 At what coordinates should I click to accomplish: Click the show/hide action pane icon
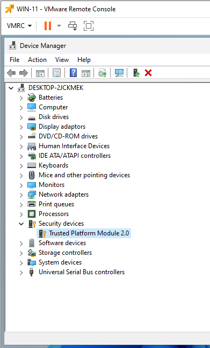(x=86, y=73)
